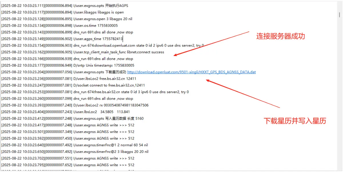
Task: Select the 'dns_run 674:free.bs.air32.cn' log line
Action: click(95, 92)
